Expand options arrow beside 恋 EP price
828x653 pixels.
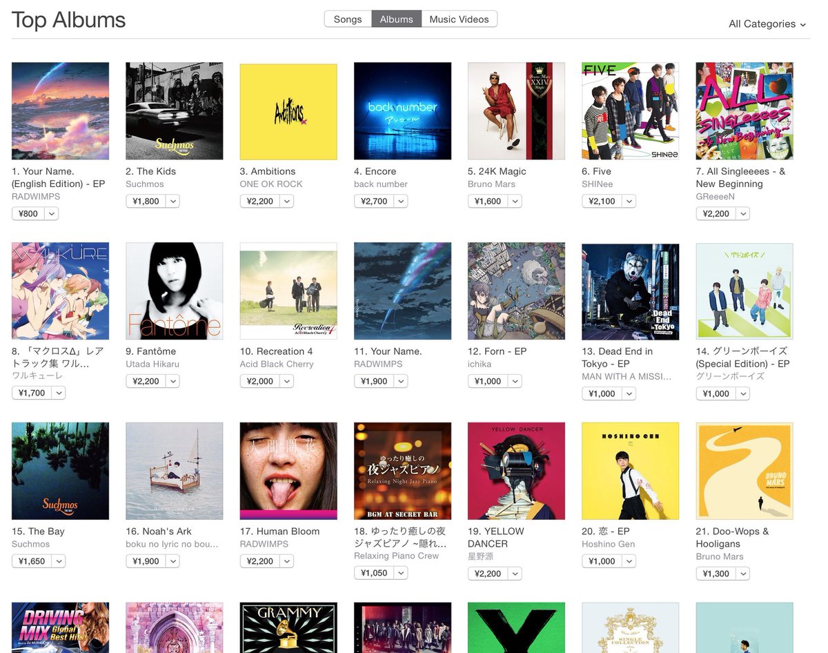pyautogui.click(x=629, y=561)
